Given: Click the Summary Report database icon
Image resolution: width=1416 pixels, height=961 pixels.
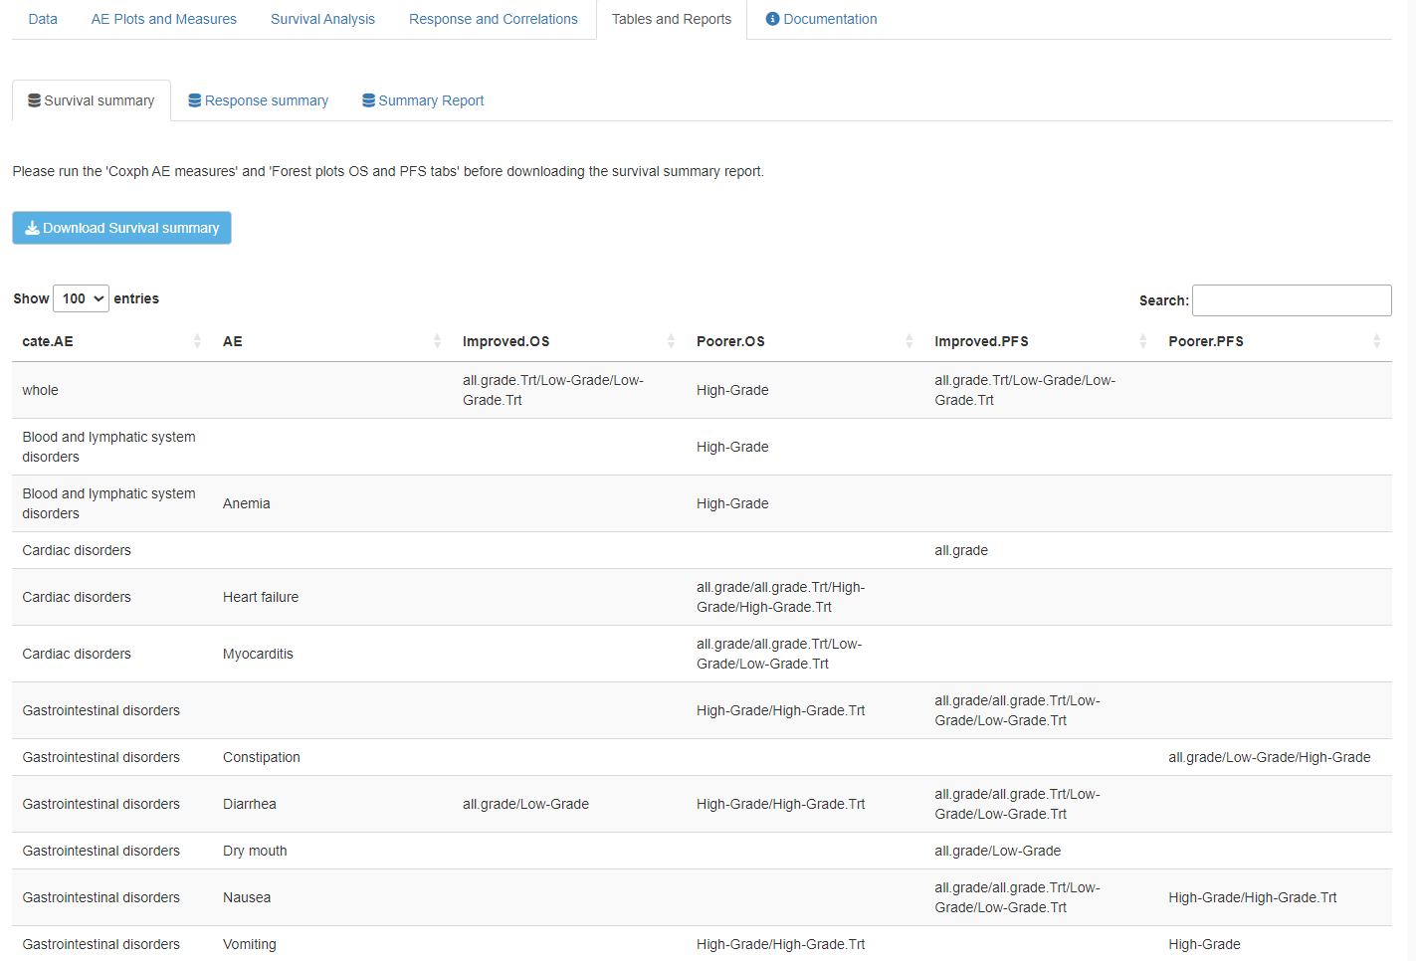Looking at the screenshot, I should coord(368,100).
